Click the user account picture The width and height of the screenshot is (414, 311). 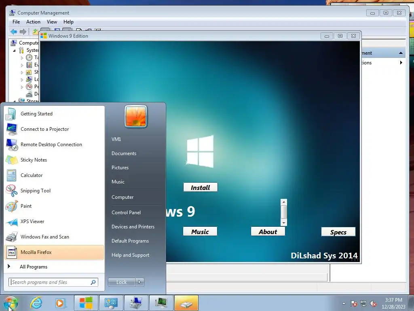136,116
